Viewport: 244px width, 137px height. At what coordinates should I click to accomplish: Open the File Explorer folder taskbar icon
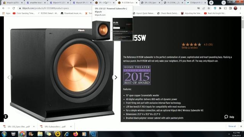click(40, 134)
